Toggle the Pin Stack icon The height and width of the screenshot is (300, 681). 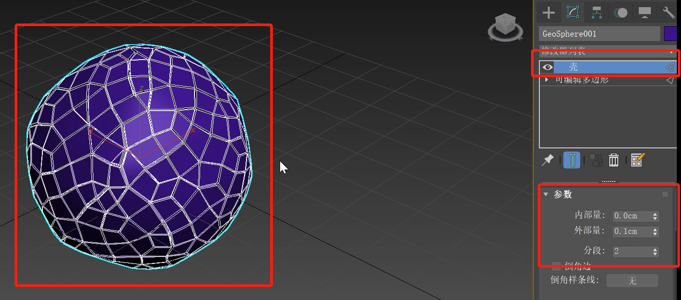547,160
